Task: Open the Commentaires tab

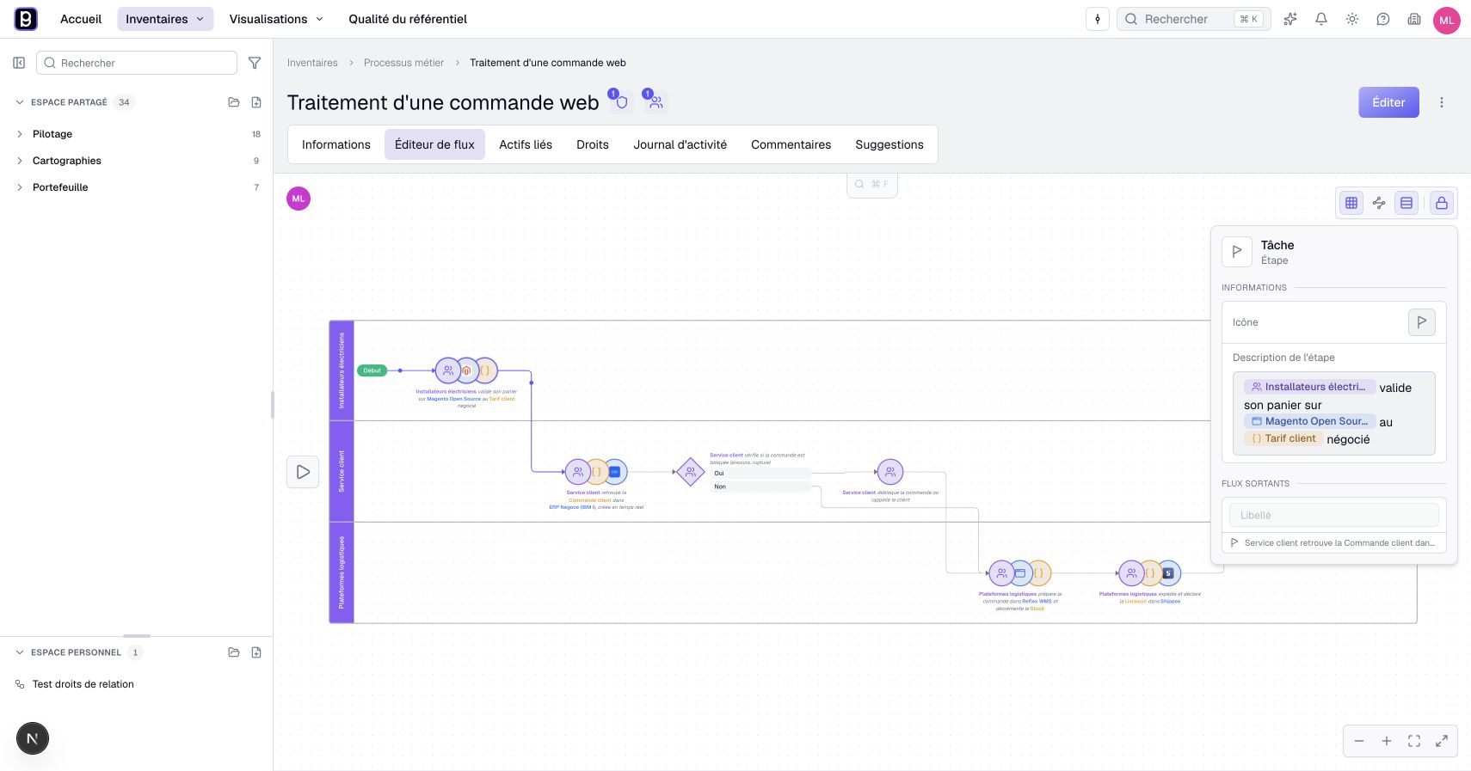Action: pos(791,144)
